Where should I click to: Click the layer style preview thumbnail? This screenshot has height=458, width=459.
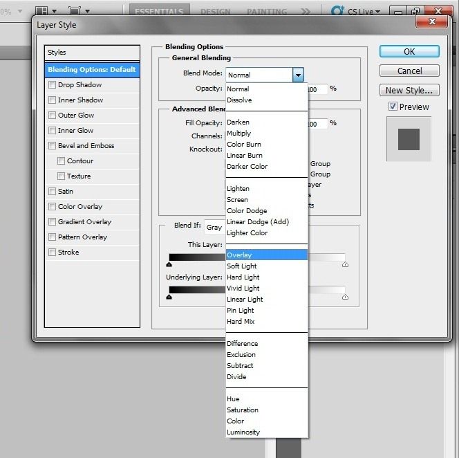click(409, 138)
